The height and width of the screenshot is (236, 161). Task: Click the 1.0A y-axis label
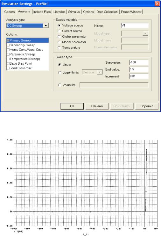point(10,140)
